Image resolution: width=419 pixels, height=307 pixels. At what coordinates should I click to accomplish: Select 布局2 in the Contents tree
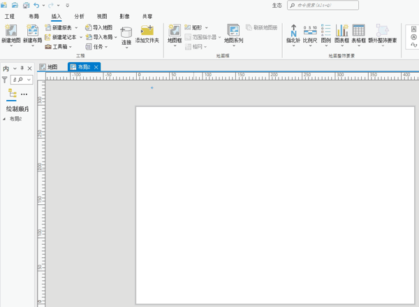16,119
